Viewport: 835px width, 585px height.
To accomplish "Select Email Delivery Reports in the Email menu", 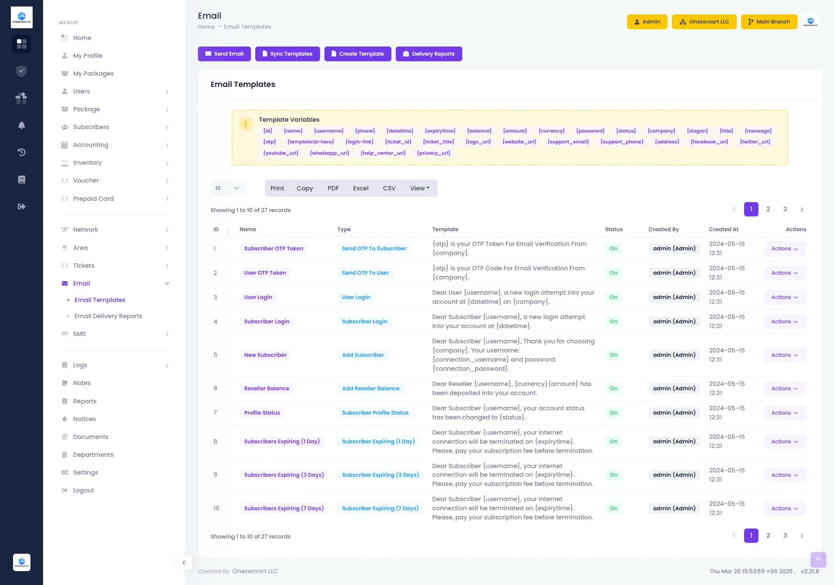I will point(108,316).
